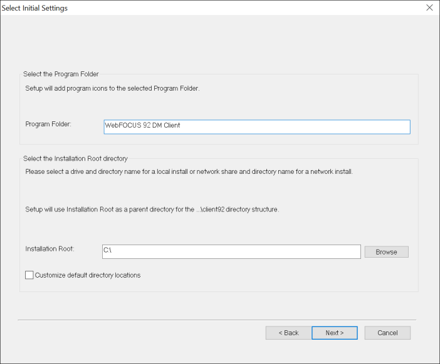Go back with the Back button

point(288,333)
